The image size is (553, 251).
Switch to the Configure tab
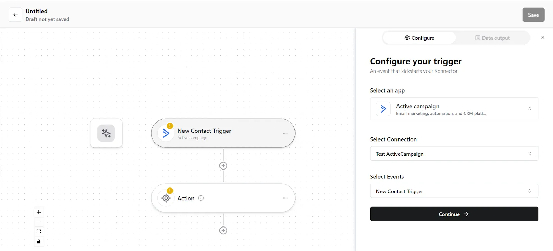[x=419, y=38]
